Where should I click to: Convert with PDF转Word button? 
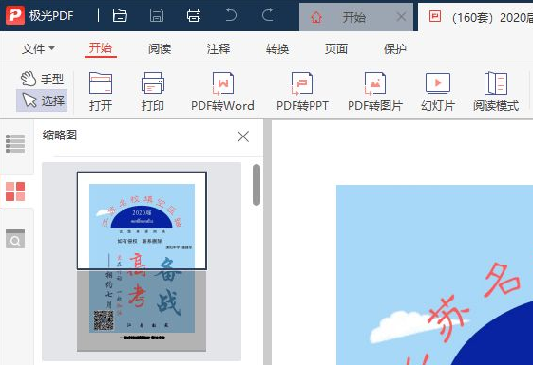pos(222,92)
